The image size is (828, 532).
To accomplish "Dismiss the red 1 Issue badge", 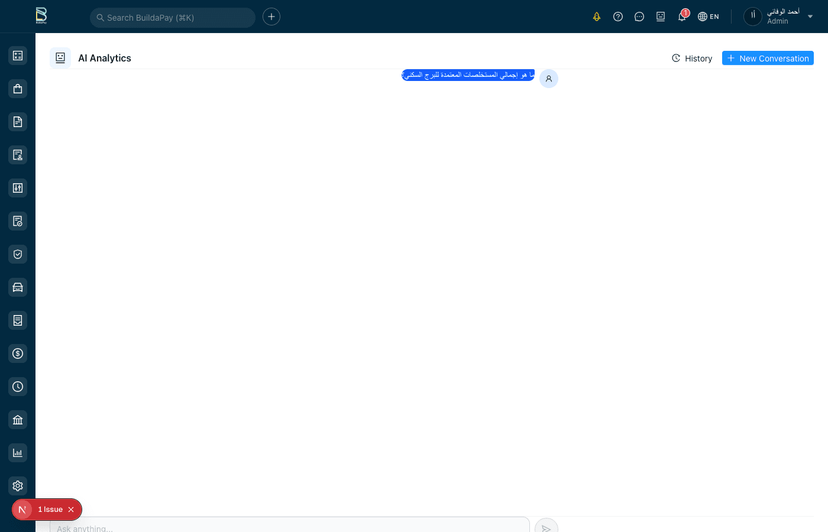I will (x=71, y=509).
